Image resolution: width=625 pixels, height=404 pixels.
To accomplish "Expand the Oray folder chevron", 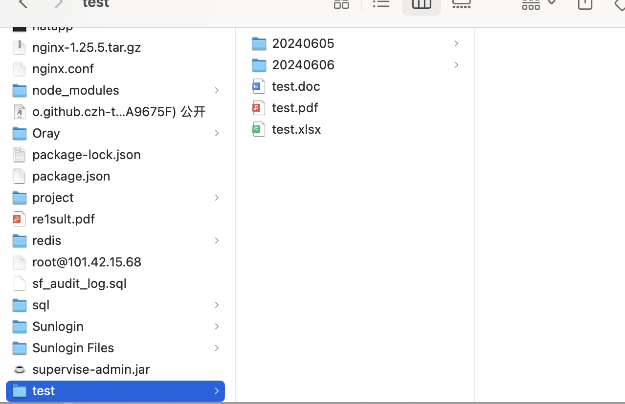I will tap(217, 133).
